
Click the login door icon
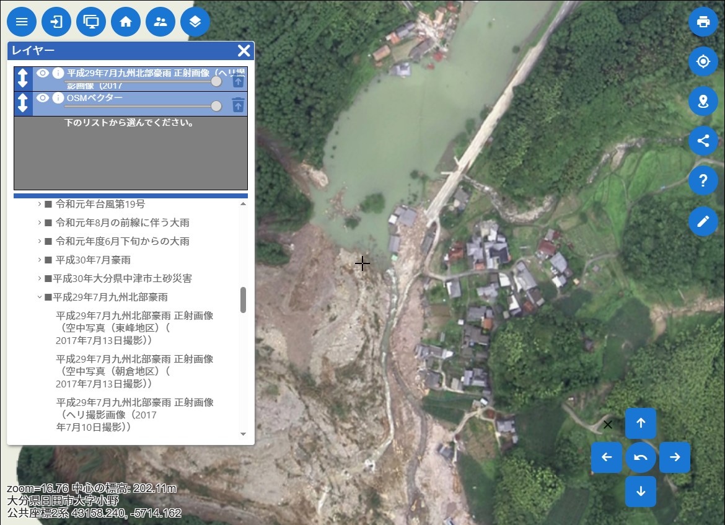(56, 22)
